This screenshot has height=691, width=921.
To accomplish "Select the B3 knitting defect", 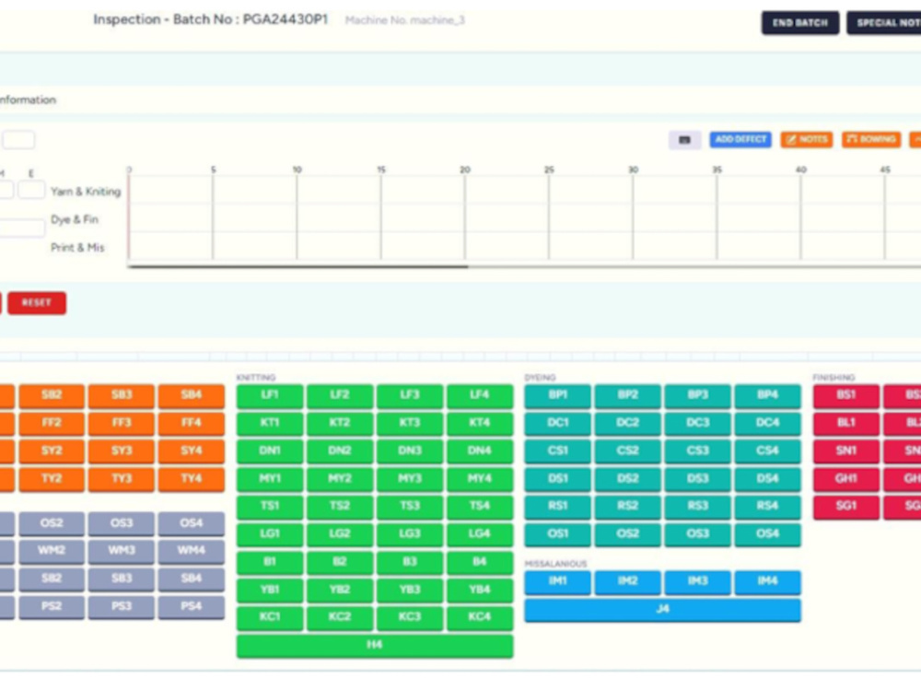I will tap(410, 562).
